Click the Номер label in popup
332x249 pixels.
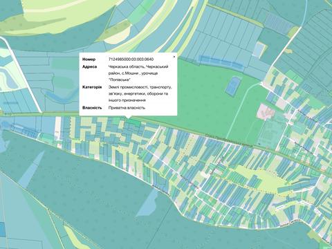pyautogui.click(x=89, y=59)
